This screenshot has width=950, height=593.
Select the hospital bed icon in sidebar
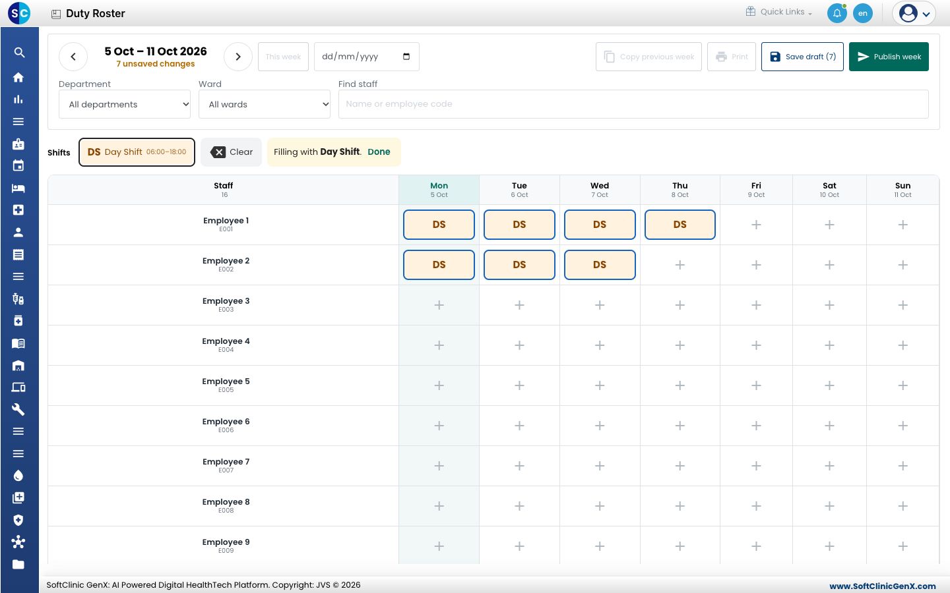click(18, 188)
